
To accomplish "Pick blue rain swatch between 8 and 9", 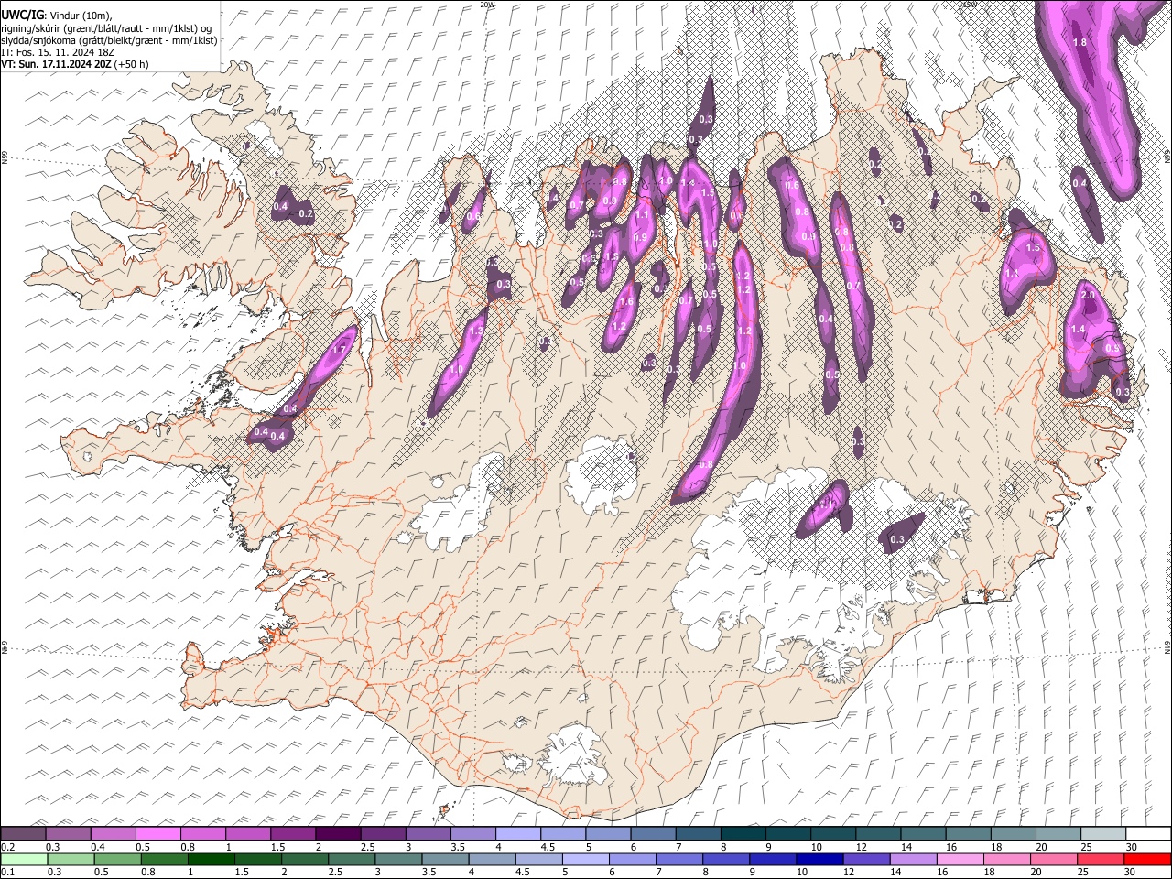I will click(x=726, y=859).
